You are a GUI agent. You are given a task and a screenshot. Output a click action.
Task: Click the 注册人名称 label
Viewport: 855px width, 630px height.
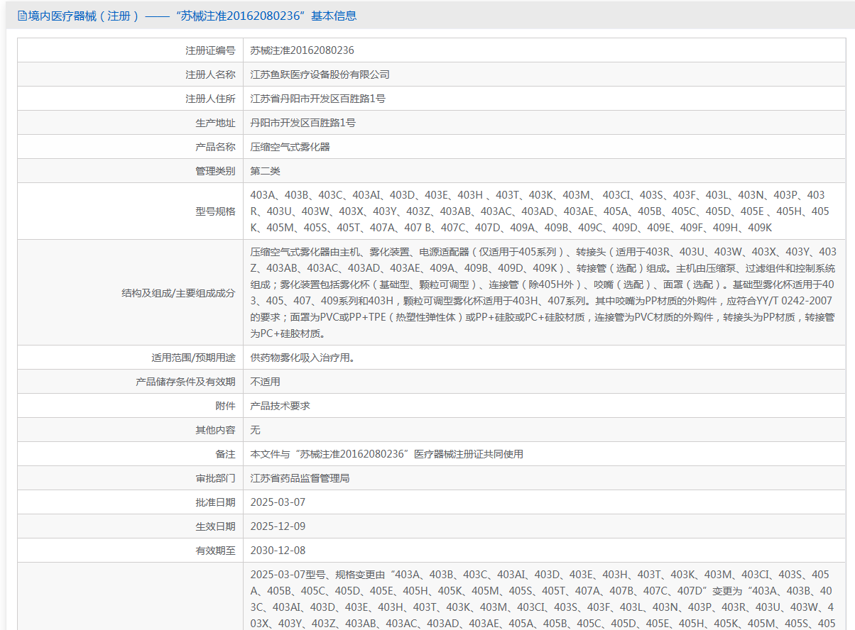point(210,74)
